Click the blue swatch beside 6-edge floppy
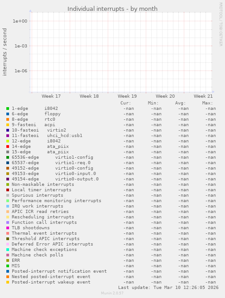This screenshot has height=298, width=225. (8, 114)
